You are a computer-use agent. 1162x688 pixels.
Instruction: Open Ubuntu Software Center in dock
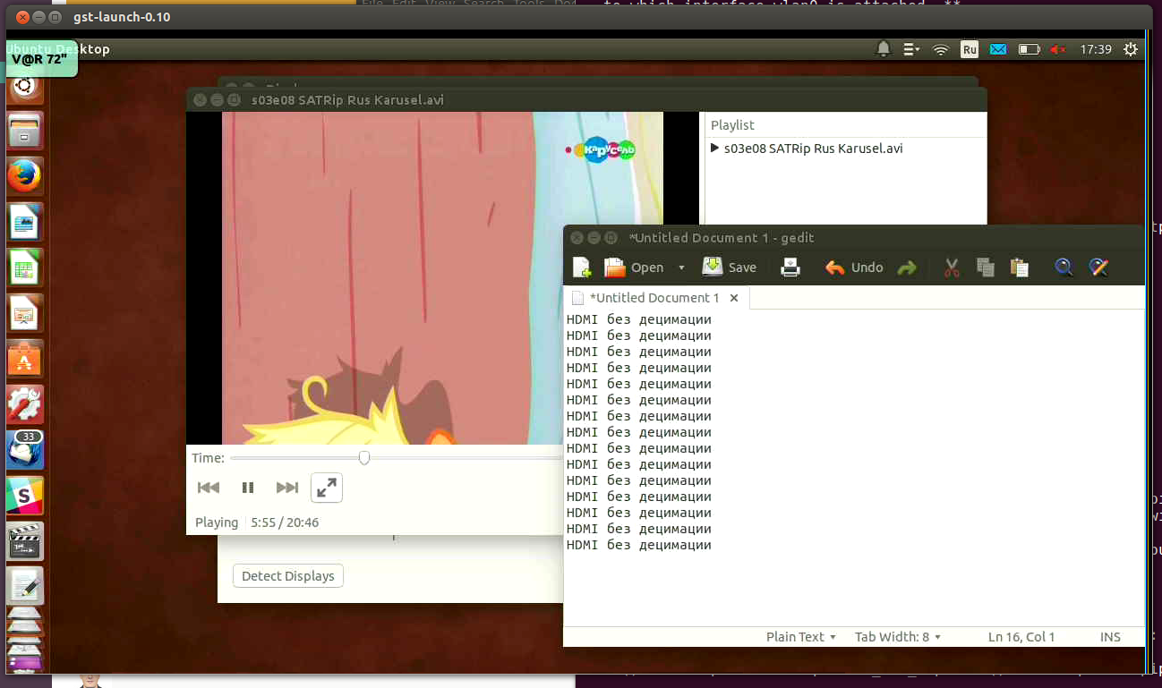pyautogui.click(x=24, y=359)
